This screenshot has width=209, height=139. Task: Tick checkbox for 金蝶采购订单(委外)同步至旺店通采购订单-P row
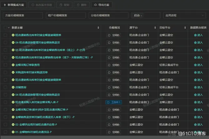[5, 110]
